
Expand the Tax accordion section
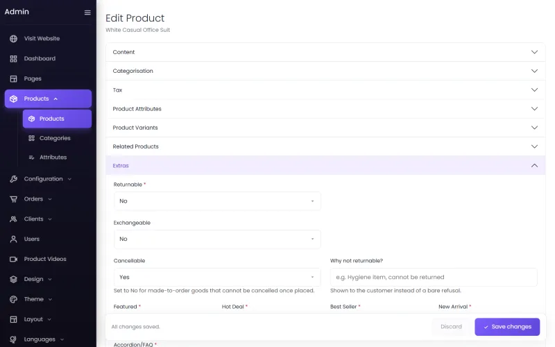coord(325,90)
